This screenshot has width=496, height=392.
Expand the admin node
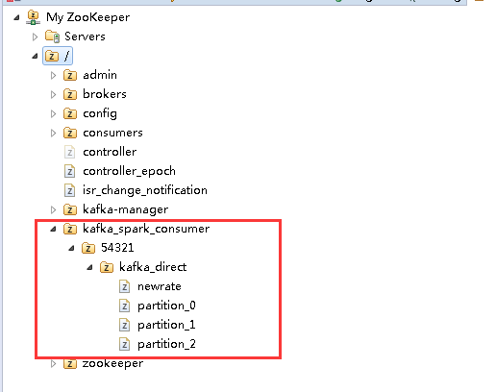[x=53, y=75]
